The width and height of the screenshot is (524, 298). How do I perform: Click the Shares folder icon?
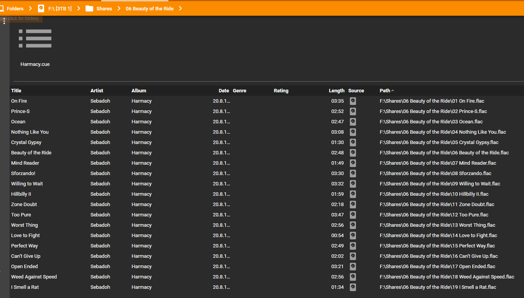(x=89, y=8)
